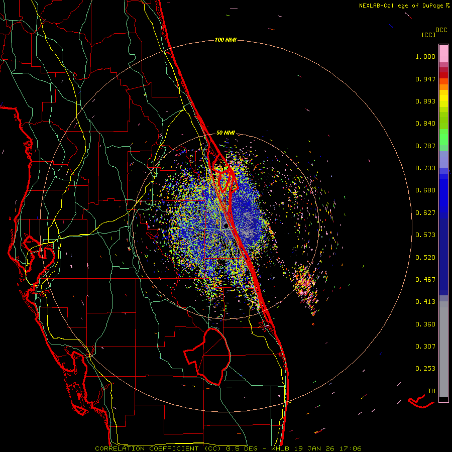Image resolution: width=452 pixels, height=452 pixels.
Task: Select the 0.680 scale value
Action: (x=425, y=190)
